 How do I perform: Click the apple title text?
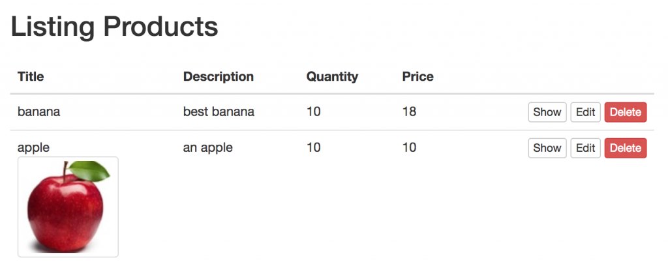pyautogui.click(x=33, y=147)
